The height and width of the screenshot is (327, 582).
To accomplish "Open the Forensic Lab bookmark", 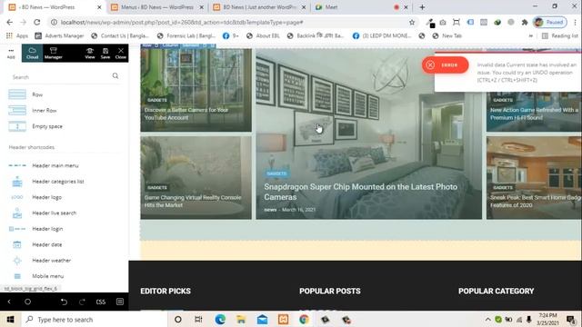I will click(186, 36).
